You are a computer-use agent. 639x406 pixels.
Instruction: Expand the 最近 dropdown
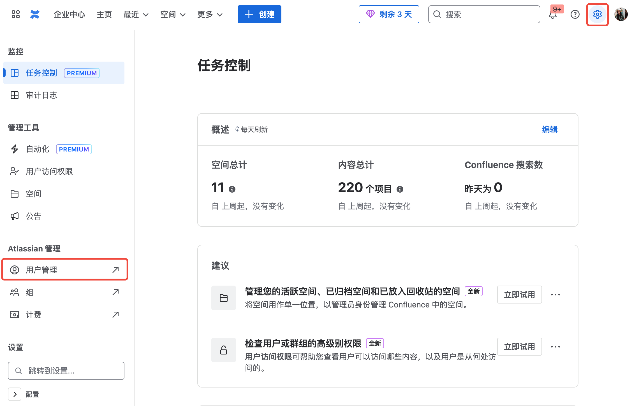click(136, 14)
